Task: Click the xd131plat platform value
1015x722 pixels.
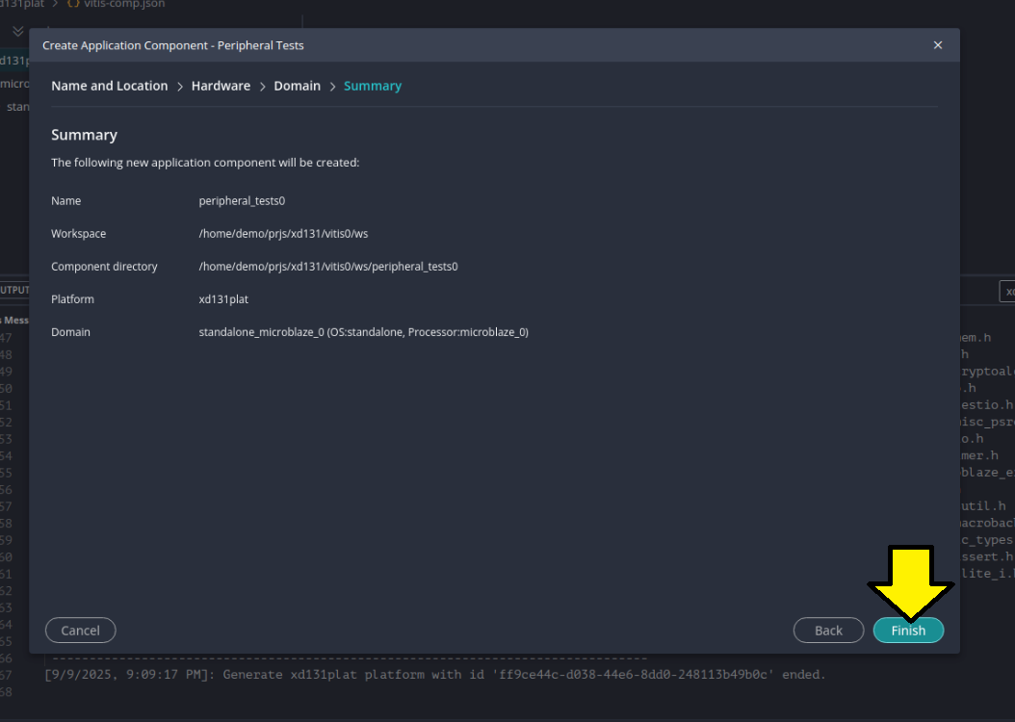Action: click(x=223, y=299)
